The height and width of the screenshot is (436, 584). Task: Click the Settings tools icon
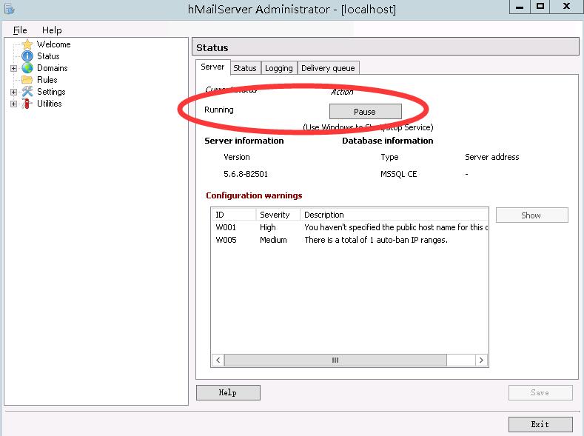click(27, 92)
